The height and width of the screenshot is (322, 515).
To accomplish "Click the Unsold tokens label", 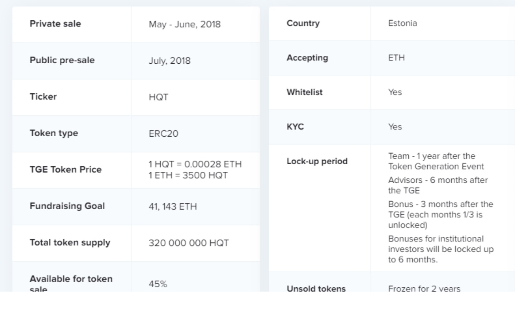I will (x=316, y=288).
